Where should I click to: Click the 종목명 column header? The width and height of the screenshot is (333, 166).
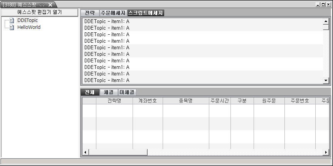tap(186, 101)
